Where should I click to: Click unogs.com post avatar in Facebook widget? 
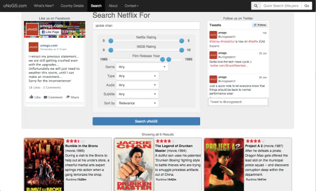click(34, 47)
